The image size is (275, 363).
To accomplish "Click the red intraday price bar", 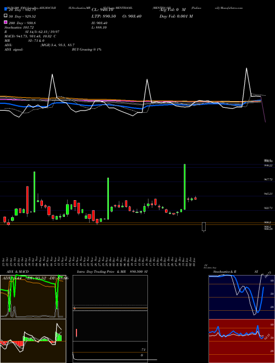I will click(x=76, y=333).
